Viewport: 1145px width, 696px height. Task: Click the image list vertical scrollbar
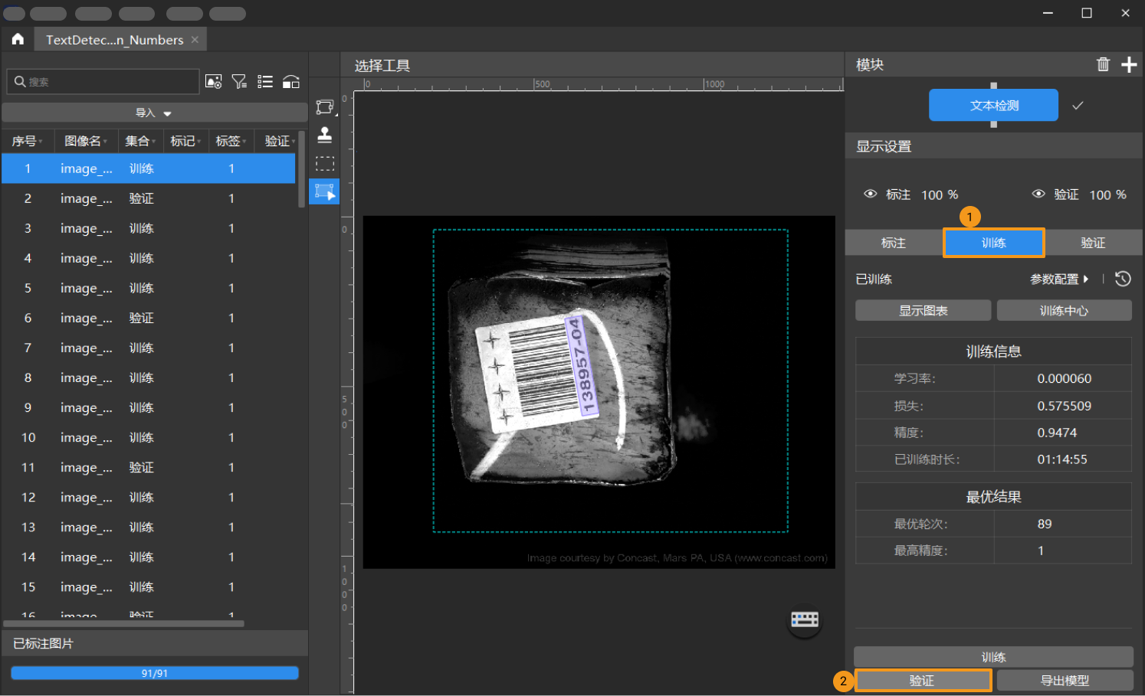click(x=301, y=170)
